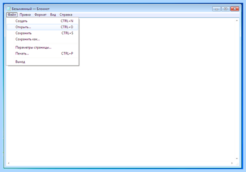Choose Выход to quit Notepad

42,62
